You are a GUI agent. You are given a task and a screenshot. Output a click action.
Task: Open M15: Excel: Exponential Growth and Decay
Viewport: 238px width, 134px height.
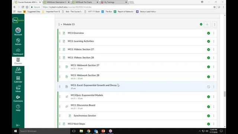point(94,85)
